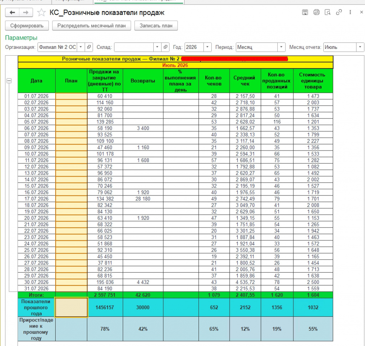Expand the Склад dropdown arrow
This screenshot has width=365, height=346.
pyautogui.click(x=157, y=47)
